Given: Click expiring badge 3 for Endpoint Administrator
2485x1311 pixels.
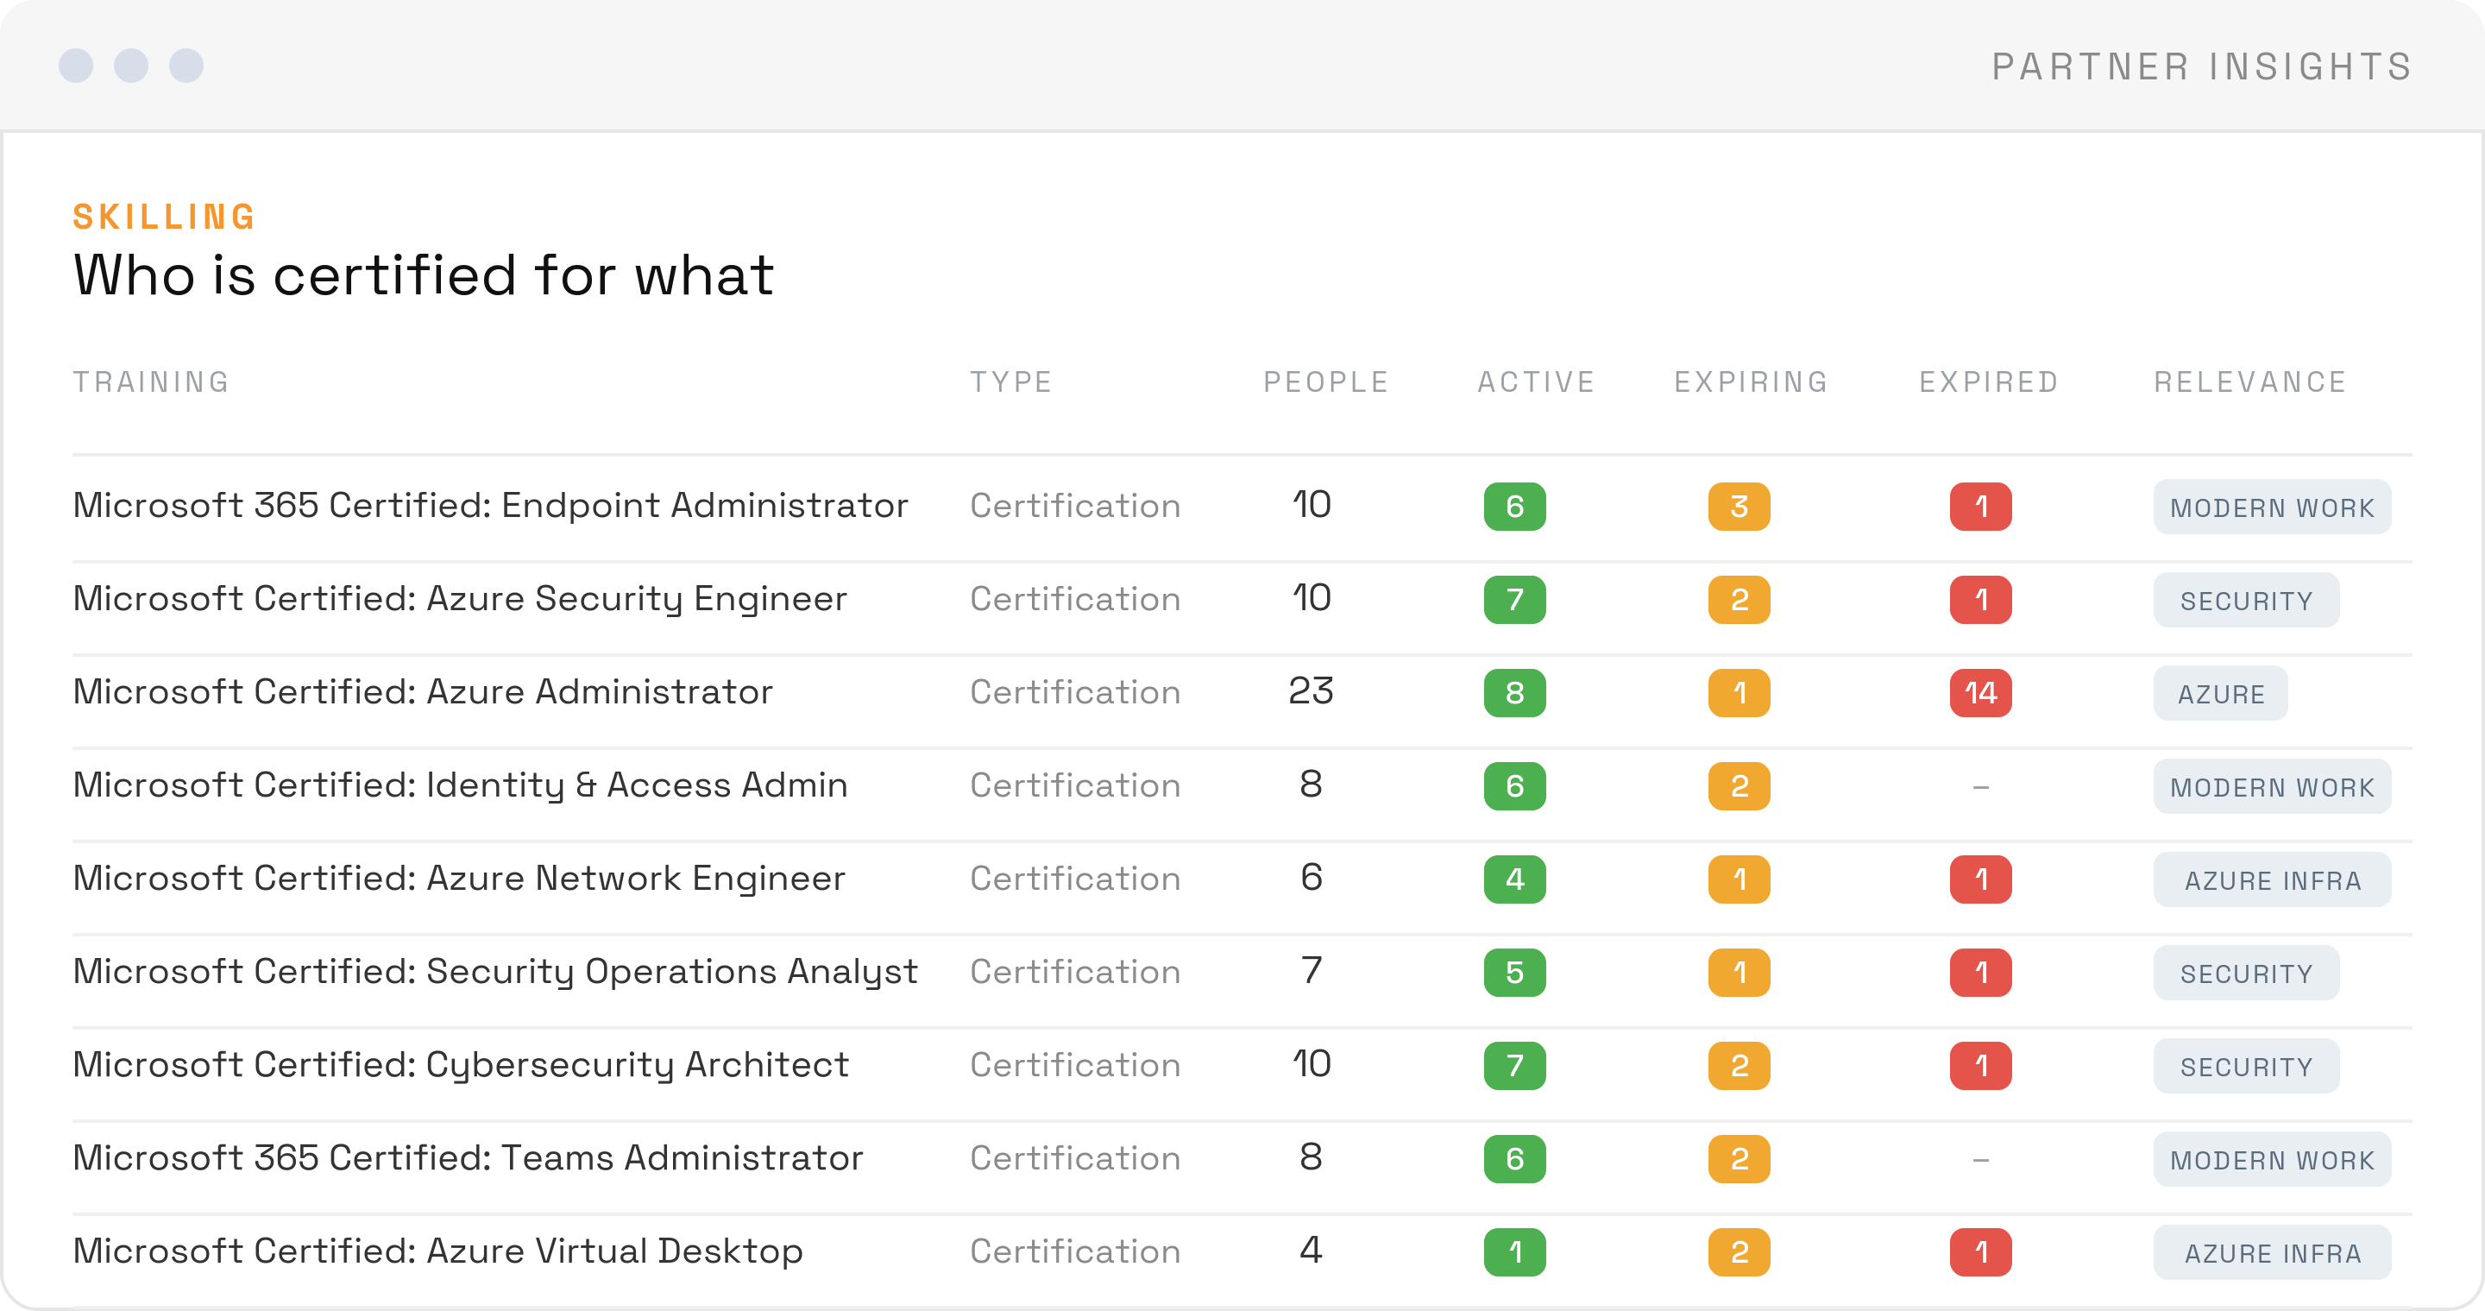Looking at the screenshot, I should click(1739, 507).
